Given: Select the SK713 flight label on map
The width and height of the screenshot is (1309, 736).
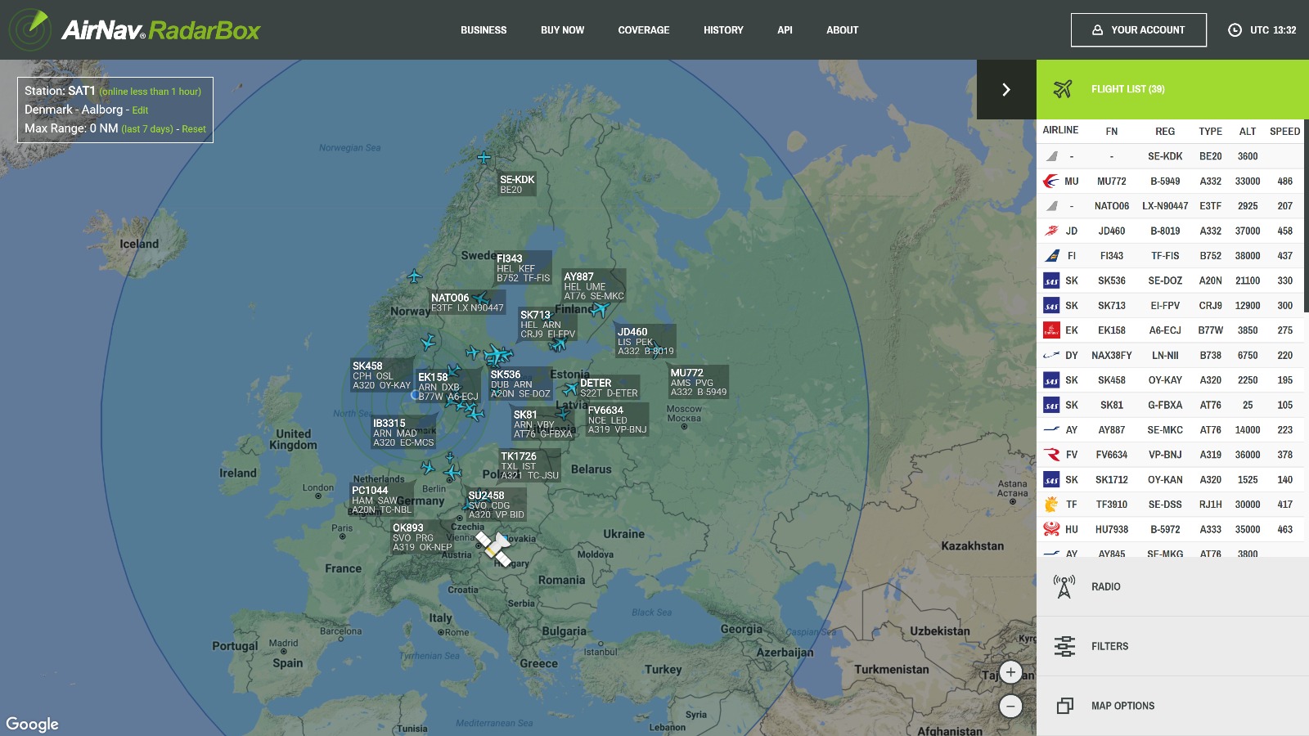Looking at the screenshot, I should 547,324.
